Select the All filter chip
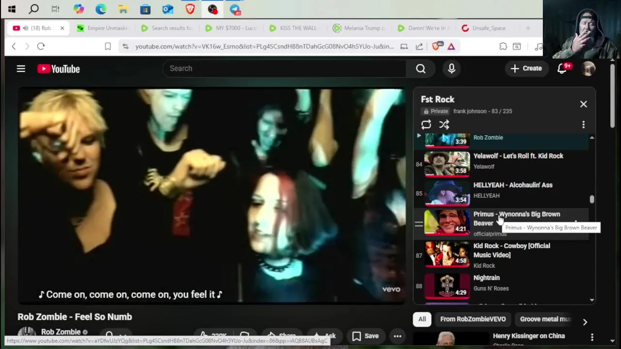Image resolution: width=621 pixels, height=349 pixels. tap(422, 319)
